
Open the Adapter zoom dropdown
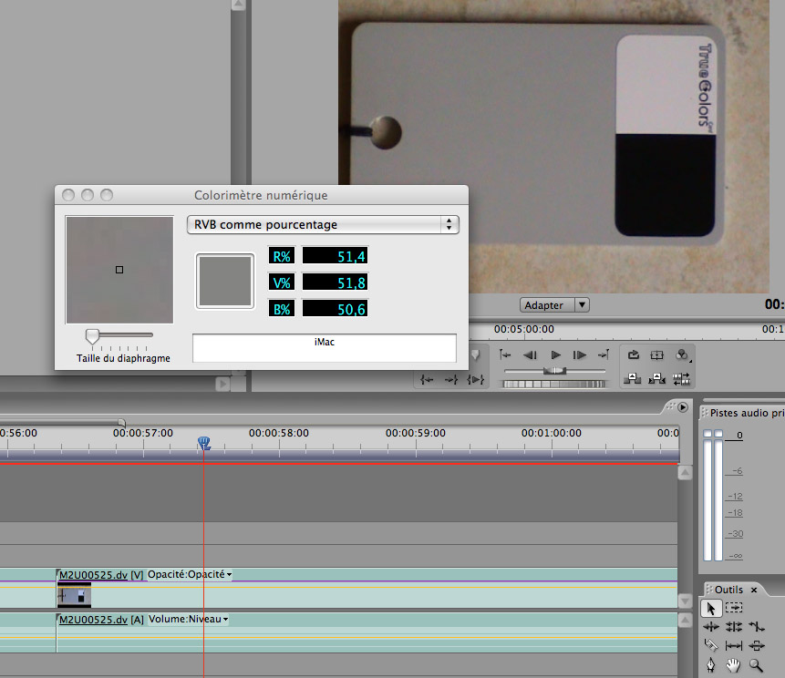click(554, 304)
